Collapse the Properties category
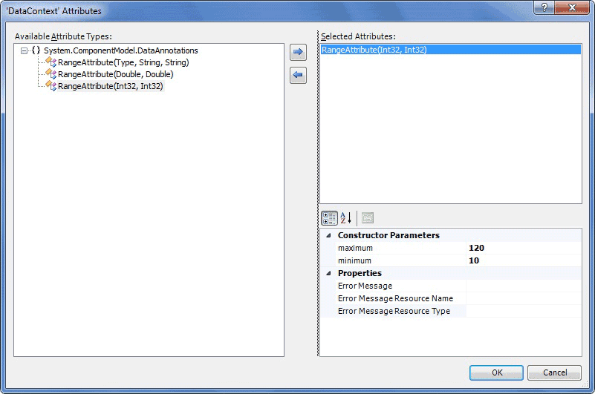This screenshot has width=595, height=394. (x=328, y=273)
